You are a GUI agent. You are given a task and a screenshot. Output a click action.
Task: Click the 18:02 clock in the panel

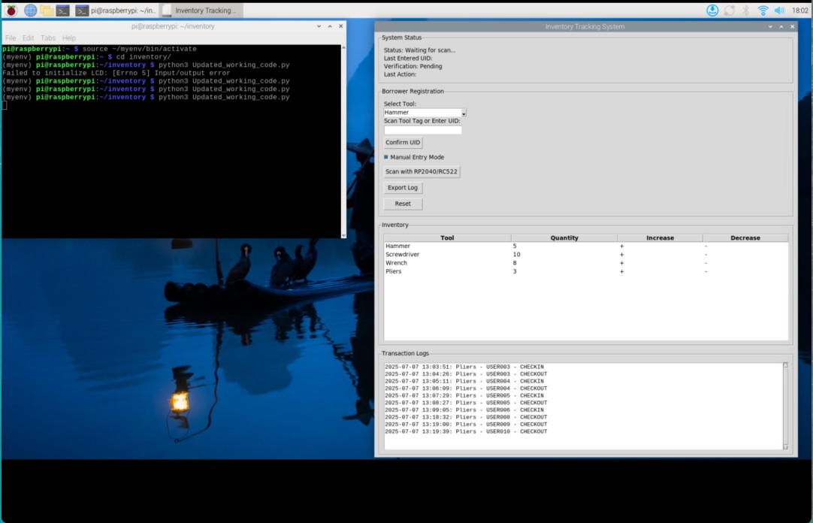coord(800,11)
